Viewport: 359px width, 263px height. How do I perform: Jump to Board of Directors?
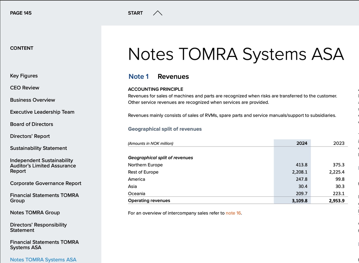[31, 124]
